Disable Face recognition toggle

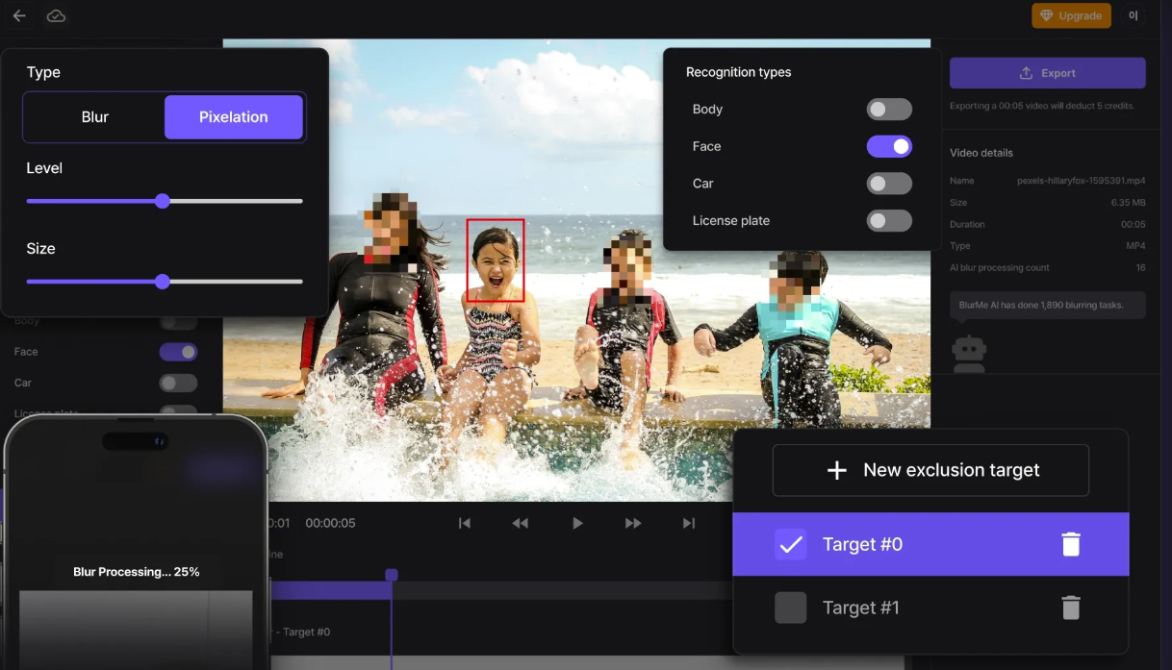pos(888,146)
